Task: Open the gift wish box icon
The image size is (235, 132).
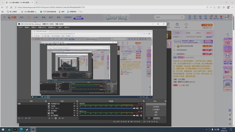Action: [177, 25]
